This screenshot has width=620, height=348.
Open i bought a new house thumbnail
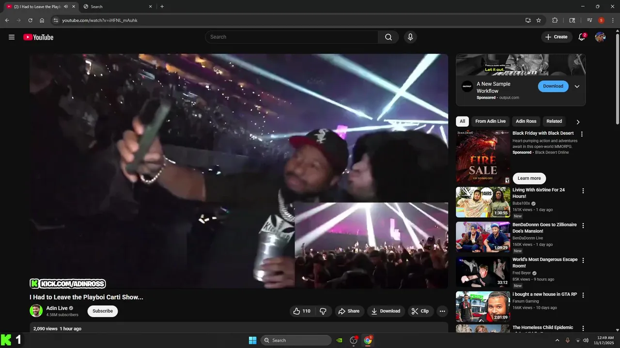click(483, 306)
